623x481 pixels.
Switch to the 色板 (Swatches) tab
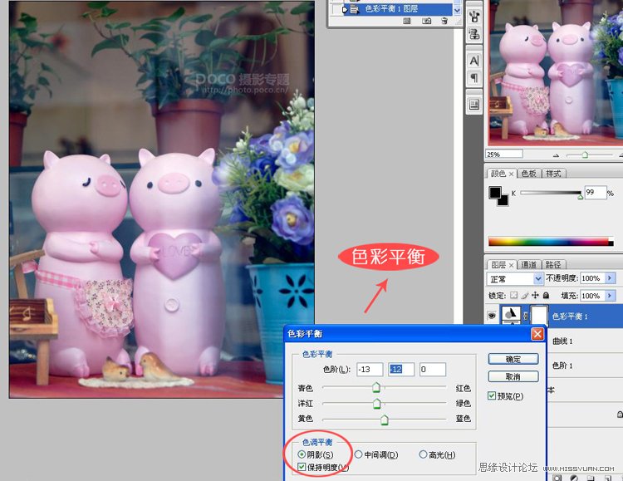pyautogui.click(x=528, y=174)
